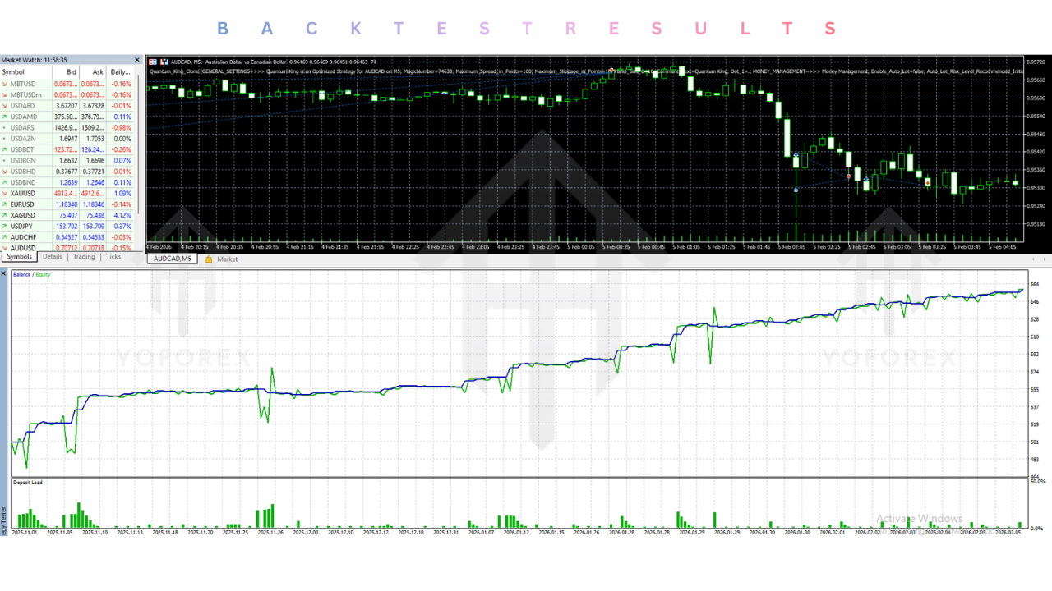This screenshot has height=591, width=1052.
Task: Click the red arrow icon beside MBTUSDm
Action: pyautogui.click(x=6, y=95)
